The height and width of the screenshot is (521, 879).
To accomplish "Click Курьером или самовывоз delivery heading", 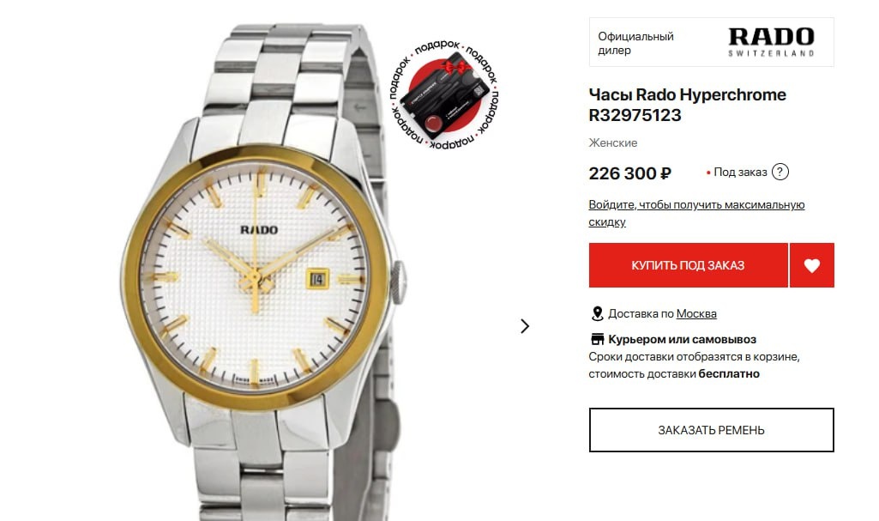I will pos(683,339).
